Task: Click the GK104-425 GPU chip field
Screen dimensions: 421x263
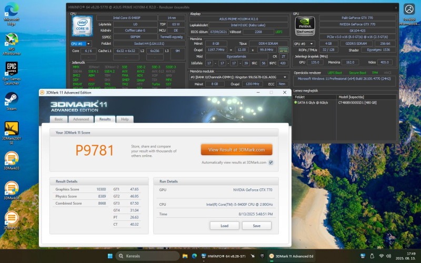Action: (x=357, y=31)
